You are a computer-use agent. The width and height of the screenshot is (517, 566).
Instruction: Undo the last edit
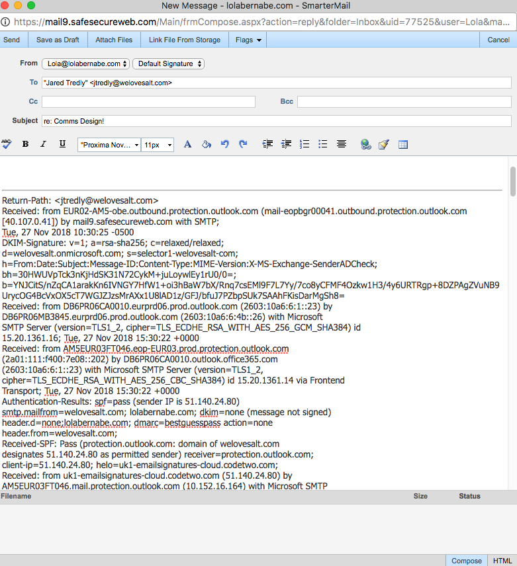click(224, 144)
